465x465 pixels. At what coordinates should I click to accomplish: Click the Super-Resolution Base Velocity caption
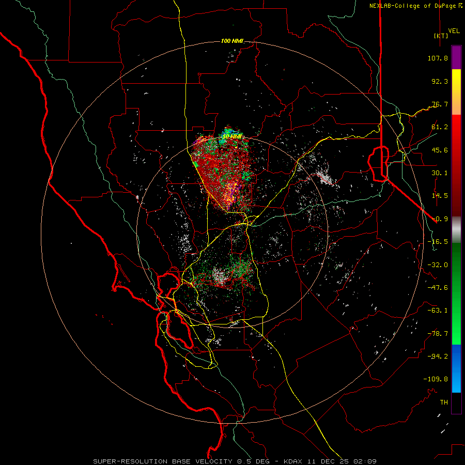point(235,461)
